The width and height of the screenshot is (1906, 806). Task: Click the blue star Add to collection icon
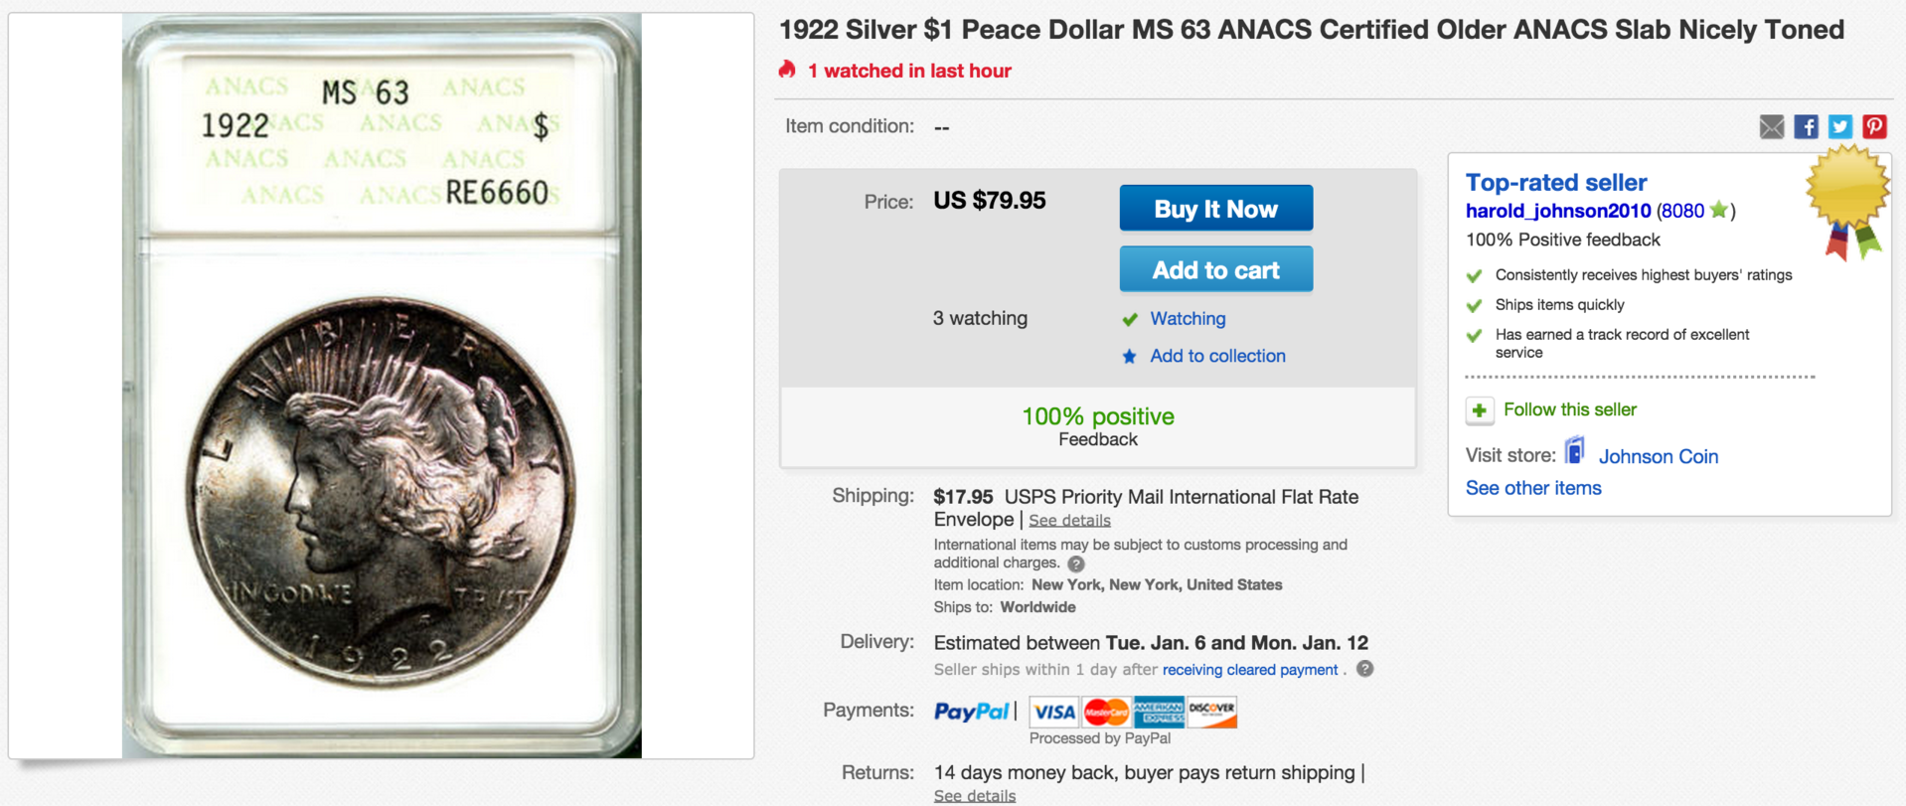1130,356
